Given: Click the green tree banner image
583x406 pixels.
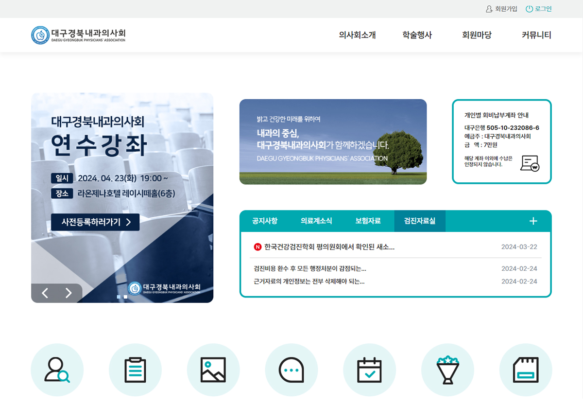Looking at the screenshot, I should tap(333, 142).
